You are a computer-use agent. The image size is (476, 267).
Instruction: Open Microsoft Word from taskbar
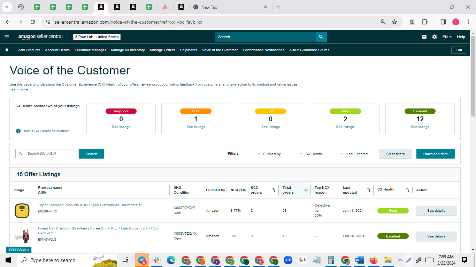coord(359,260)
